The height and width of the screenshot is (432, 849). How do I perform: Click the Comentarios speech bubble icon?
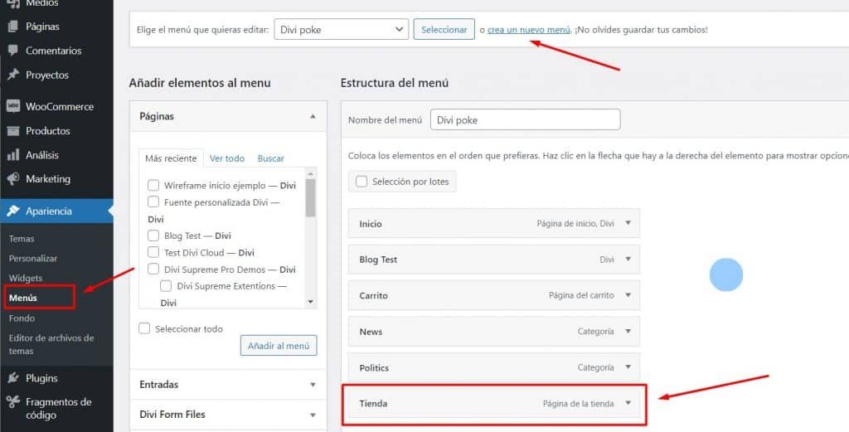(13, 51)
